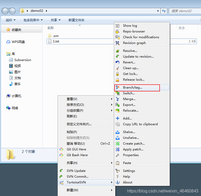Select Git Bash Here menu entry
This screenshot has height=196, width=201.
86,155
